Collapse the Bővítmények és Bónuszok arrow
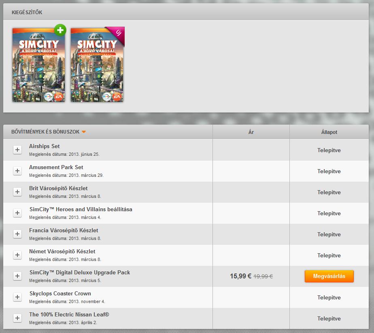Screen dimensions: 374x333 [x=84, y=132]
